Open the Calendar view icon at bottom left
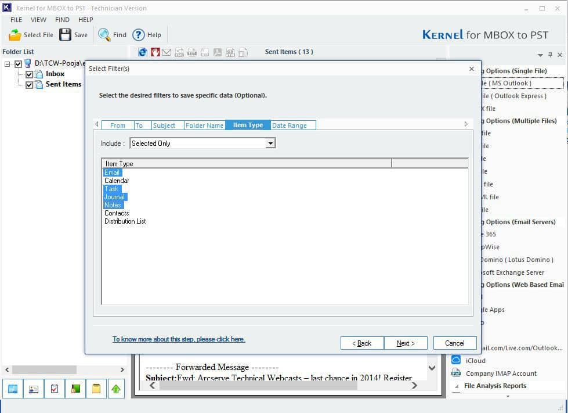The image size is (568, 413). (x=13, y=389)
